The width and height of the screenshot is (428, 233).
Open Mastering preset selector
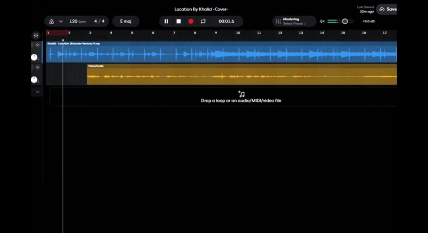[x=294, y=21]
